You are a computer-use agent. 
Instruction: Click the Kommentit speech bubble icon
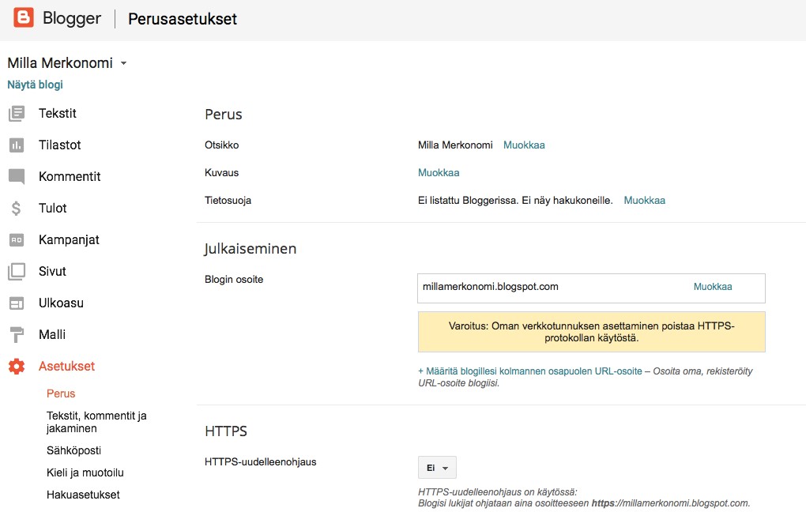point(17,177)
